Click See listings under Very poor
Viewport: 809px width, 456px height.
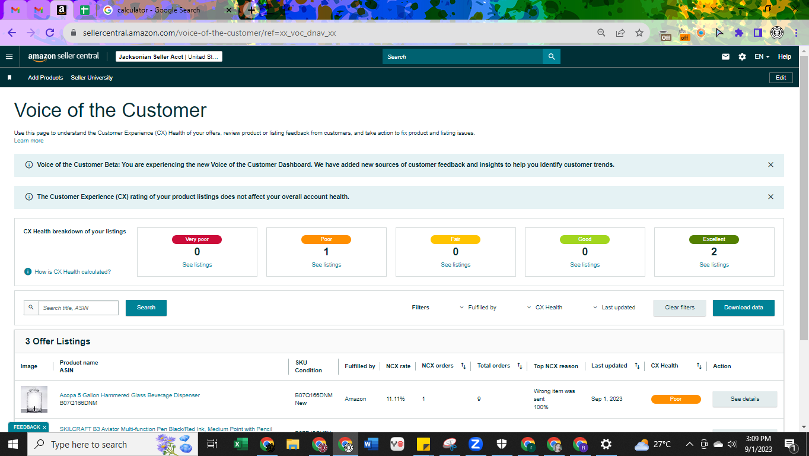point(198,265)
